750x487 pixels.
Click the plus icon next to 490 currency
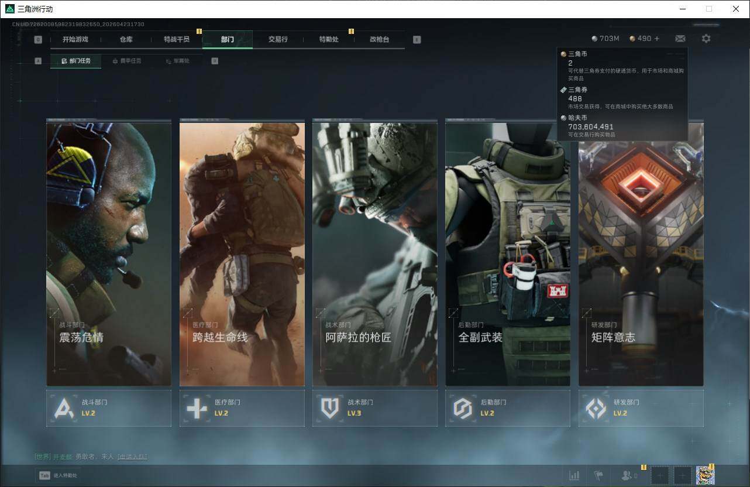point(656,39)
